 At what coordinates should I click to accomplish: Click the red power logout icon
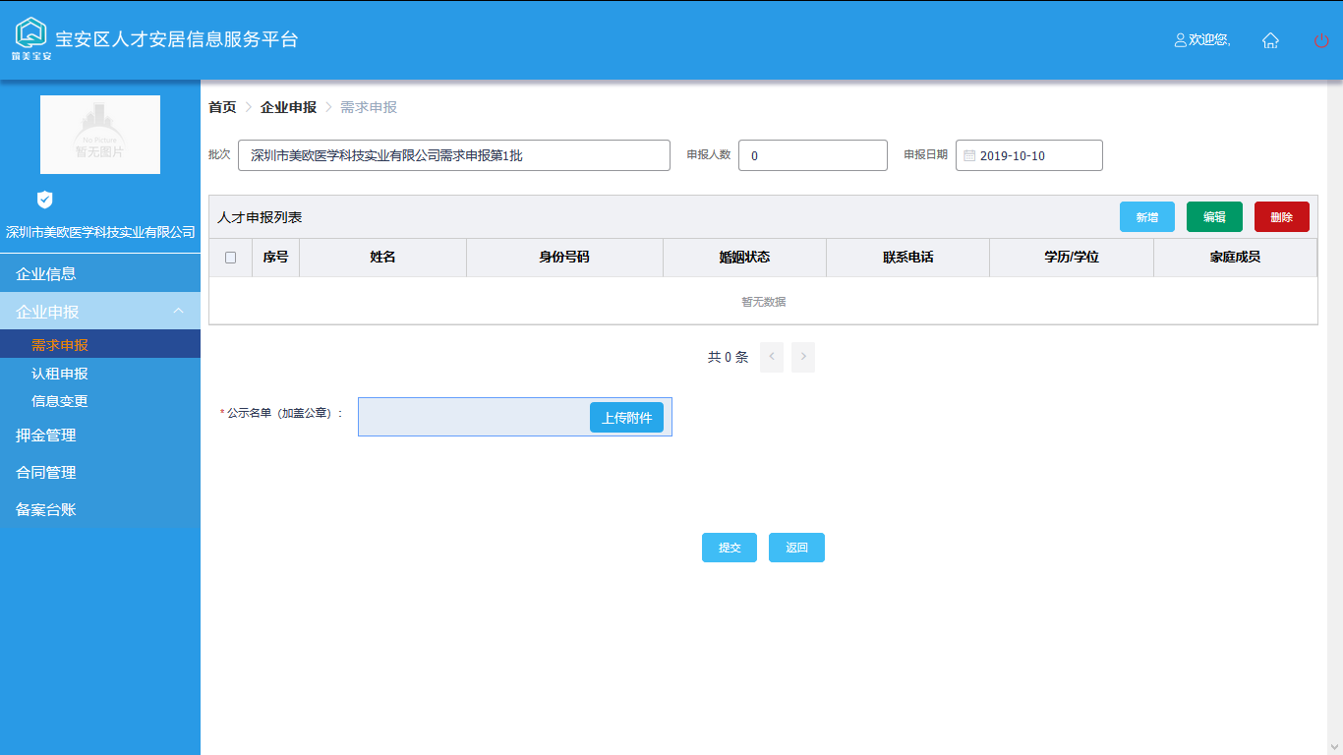tap(1321, 40)
